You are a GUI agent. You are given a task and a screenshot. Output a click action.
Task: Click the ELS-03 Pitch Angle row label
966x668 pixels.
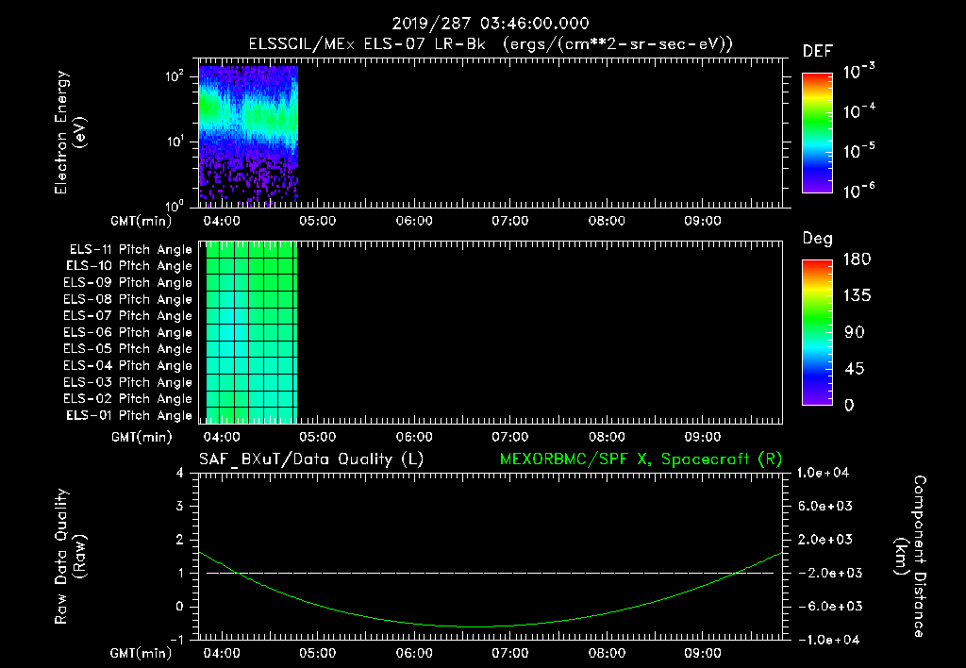(x=128, y=382)
